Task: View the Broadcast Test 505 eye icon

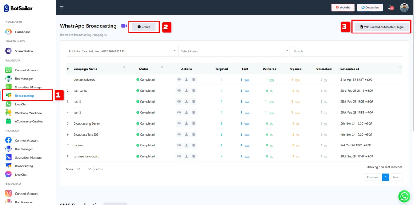Action: [179, 134]
